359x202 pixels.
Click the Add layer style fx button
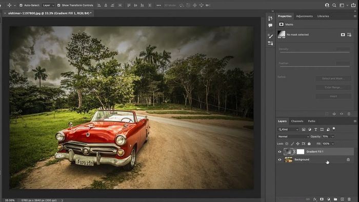(x=315, y=199)
